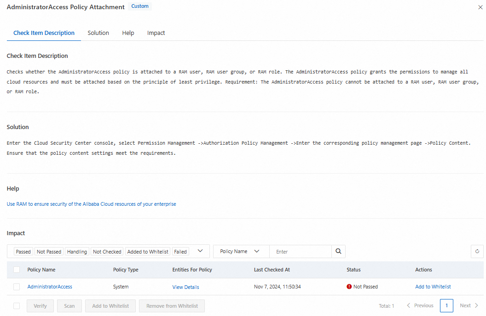Click the Status column header
The image size is (486, 316).
[353, 270]
